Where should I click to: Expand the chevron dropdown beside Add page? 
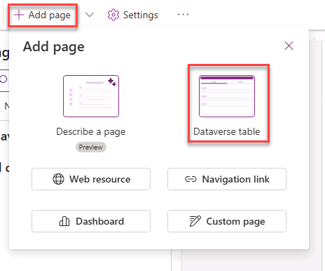click(90, 15)
